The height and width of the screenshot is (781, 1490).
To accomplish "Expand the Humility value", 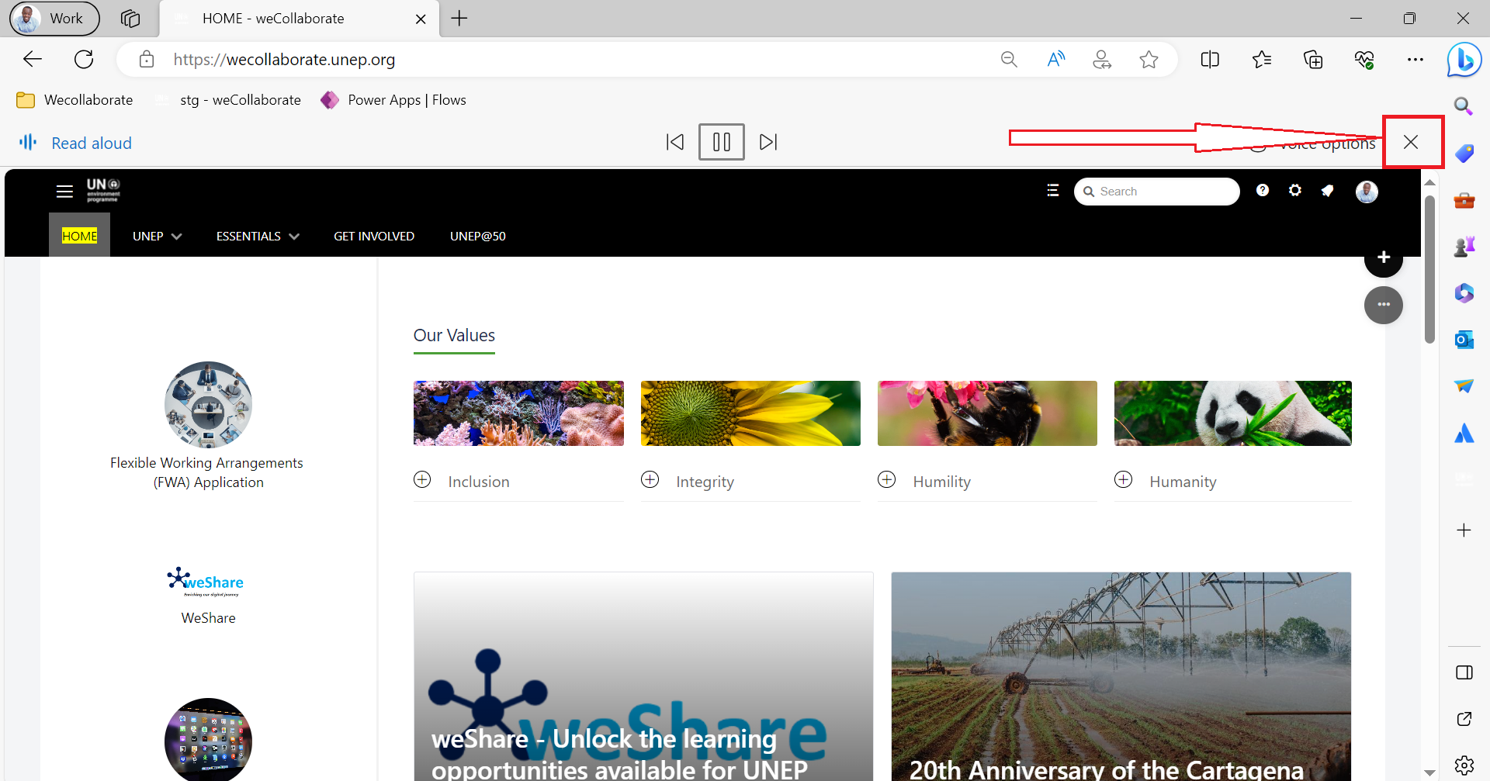I will coord(887,479).
